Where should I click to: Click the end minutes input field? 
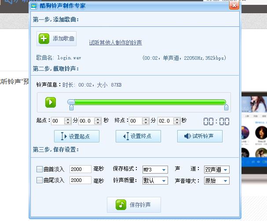click(x=135, y=121)
